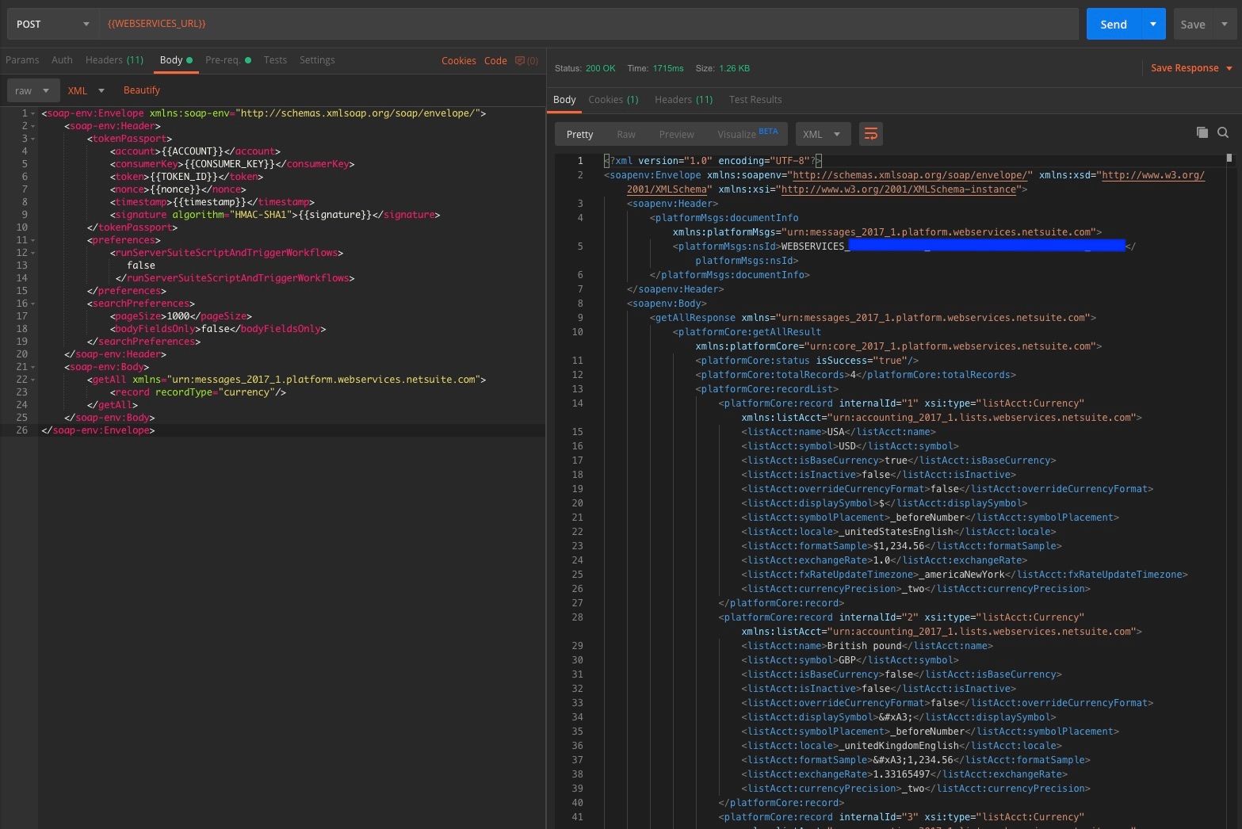The image size is (1242, 829).
Task: Select response Body tab
Action: click(564, 100)
